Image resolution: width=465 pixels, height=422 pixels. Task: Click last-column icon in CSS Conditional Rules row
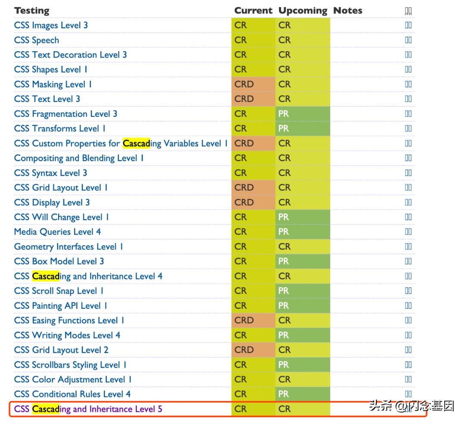(408, 394)
